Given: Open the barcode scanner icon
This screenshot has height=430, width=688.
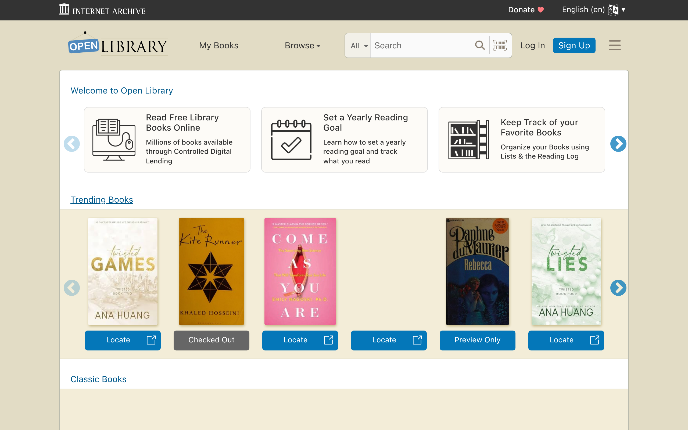Looking at the screenshot, I should tap(500, 45).
